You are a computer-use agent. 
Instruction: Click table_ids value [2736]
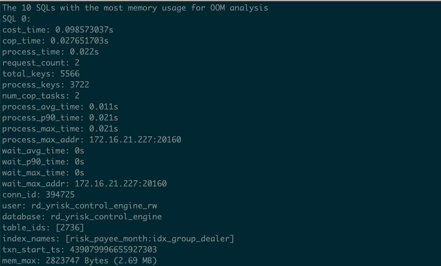point(70,227)
